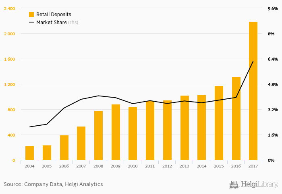Select the 2016 orange bar
Screen dimensions: 282x194
point(236,118)
